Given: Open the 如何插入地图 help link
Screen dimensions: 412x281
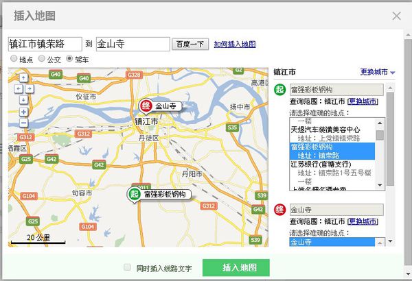Looking at the screenshot, I should pyautogui.click(x=234, y=45).
